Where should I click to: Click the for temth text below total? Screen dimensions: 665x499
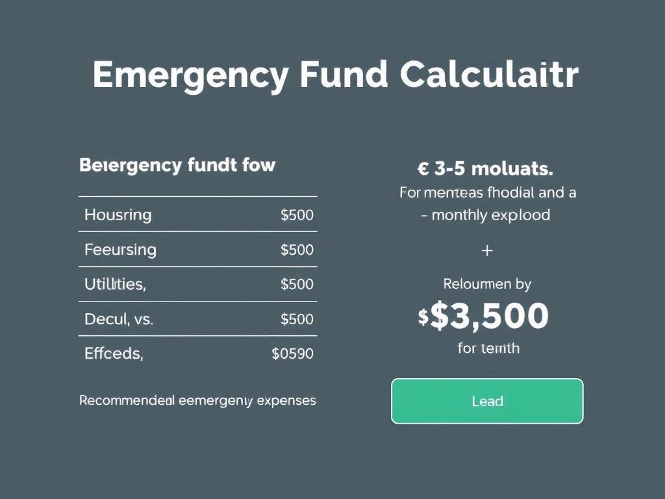click(x=486, y=348)
